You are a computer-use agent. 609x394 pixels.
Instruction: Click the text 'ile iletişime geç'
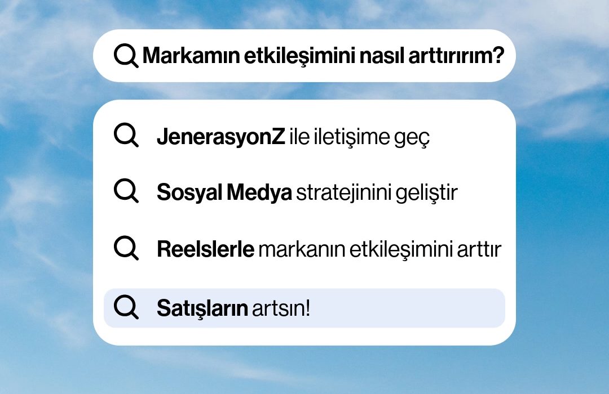click(x=360, y=137)
